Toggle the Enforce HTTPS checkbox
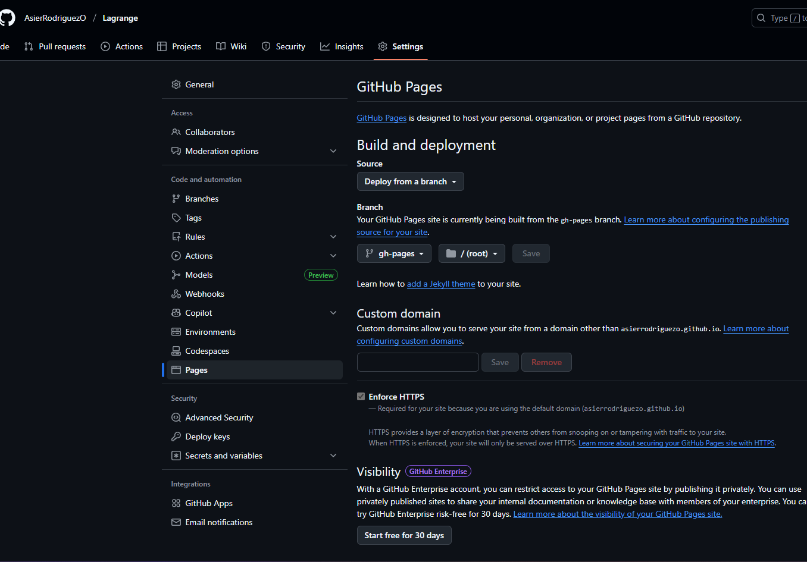Screen dimensions: 807x562 pyautogui.click(x=361, y=397)
